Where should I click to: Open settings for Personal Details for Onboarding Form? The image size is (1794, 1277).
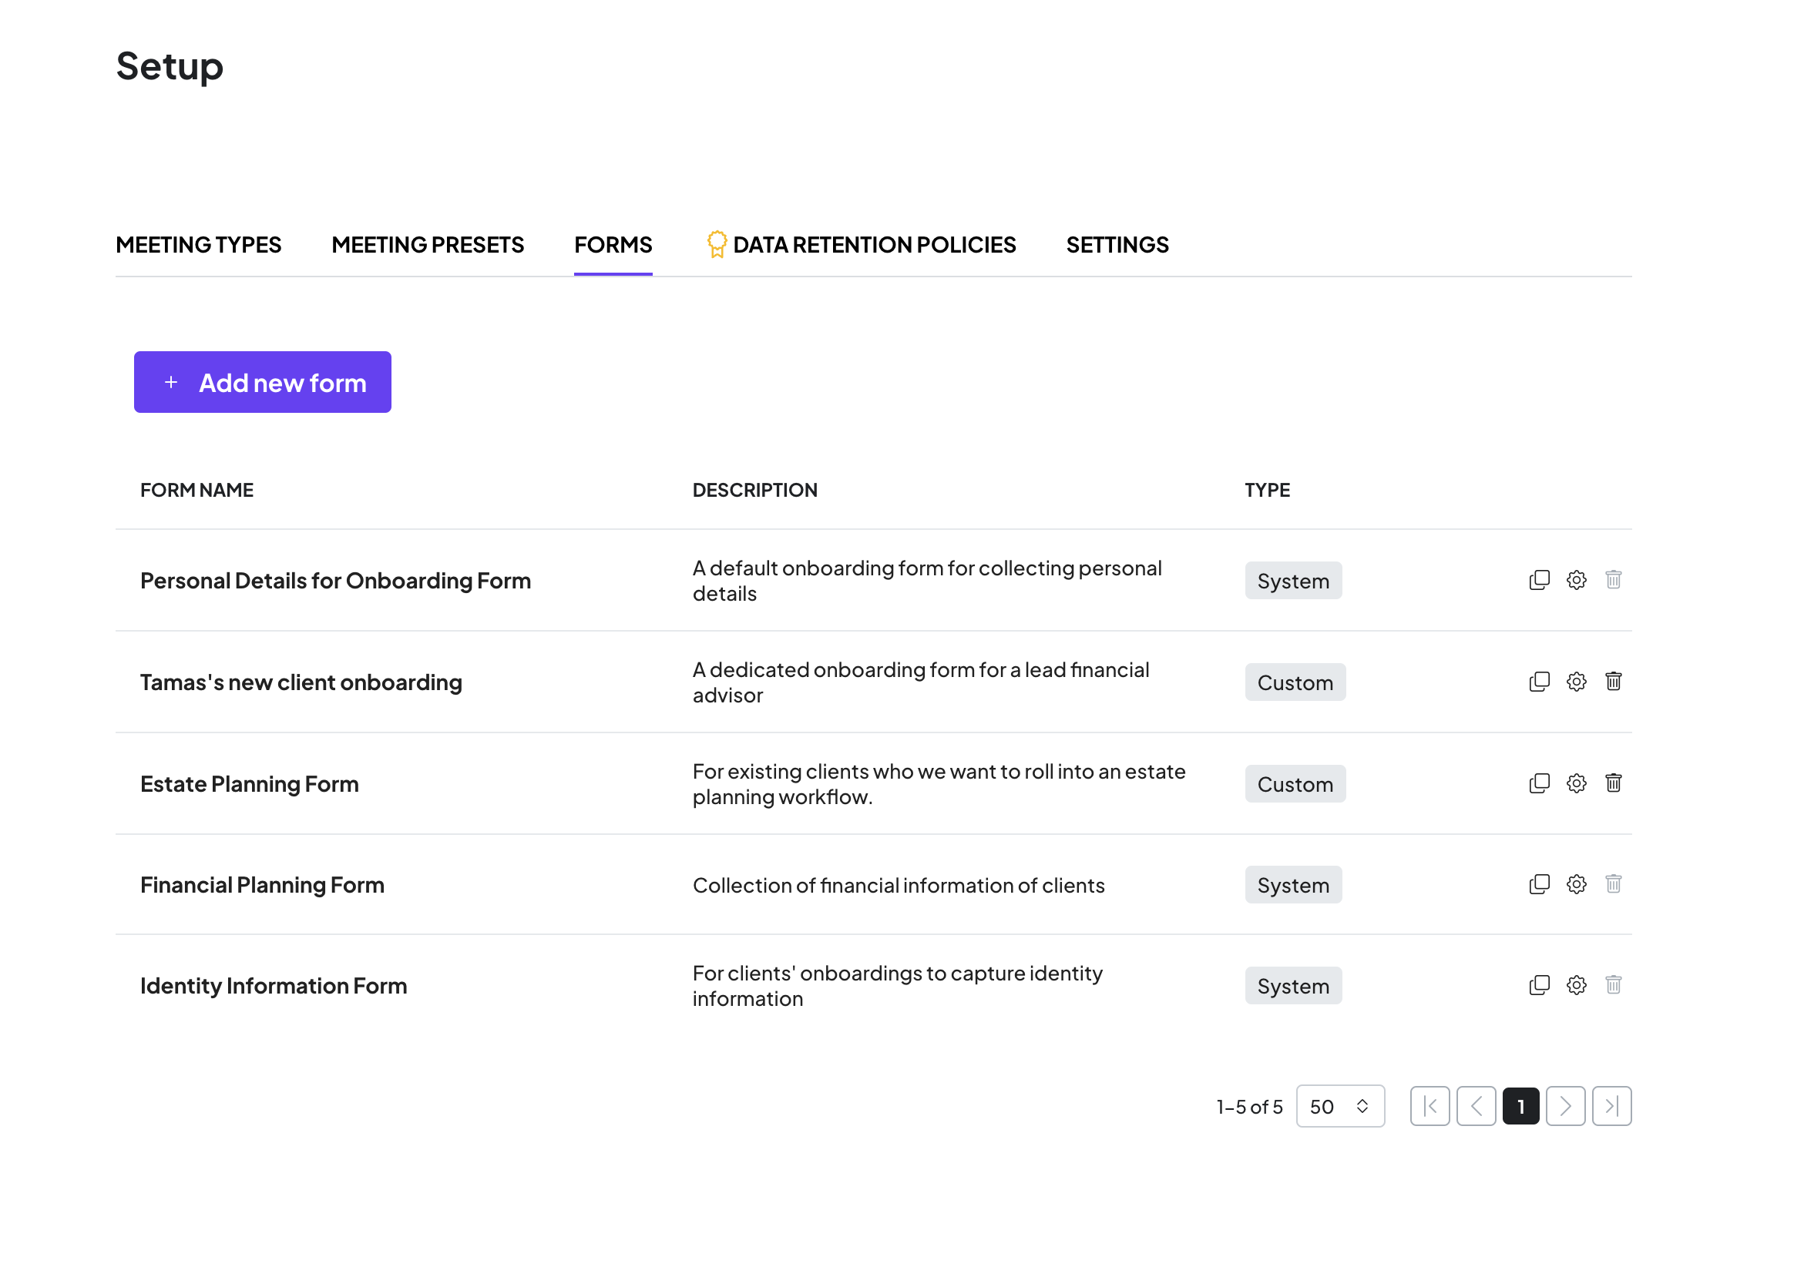[1576, 580]
